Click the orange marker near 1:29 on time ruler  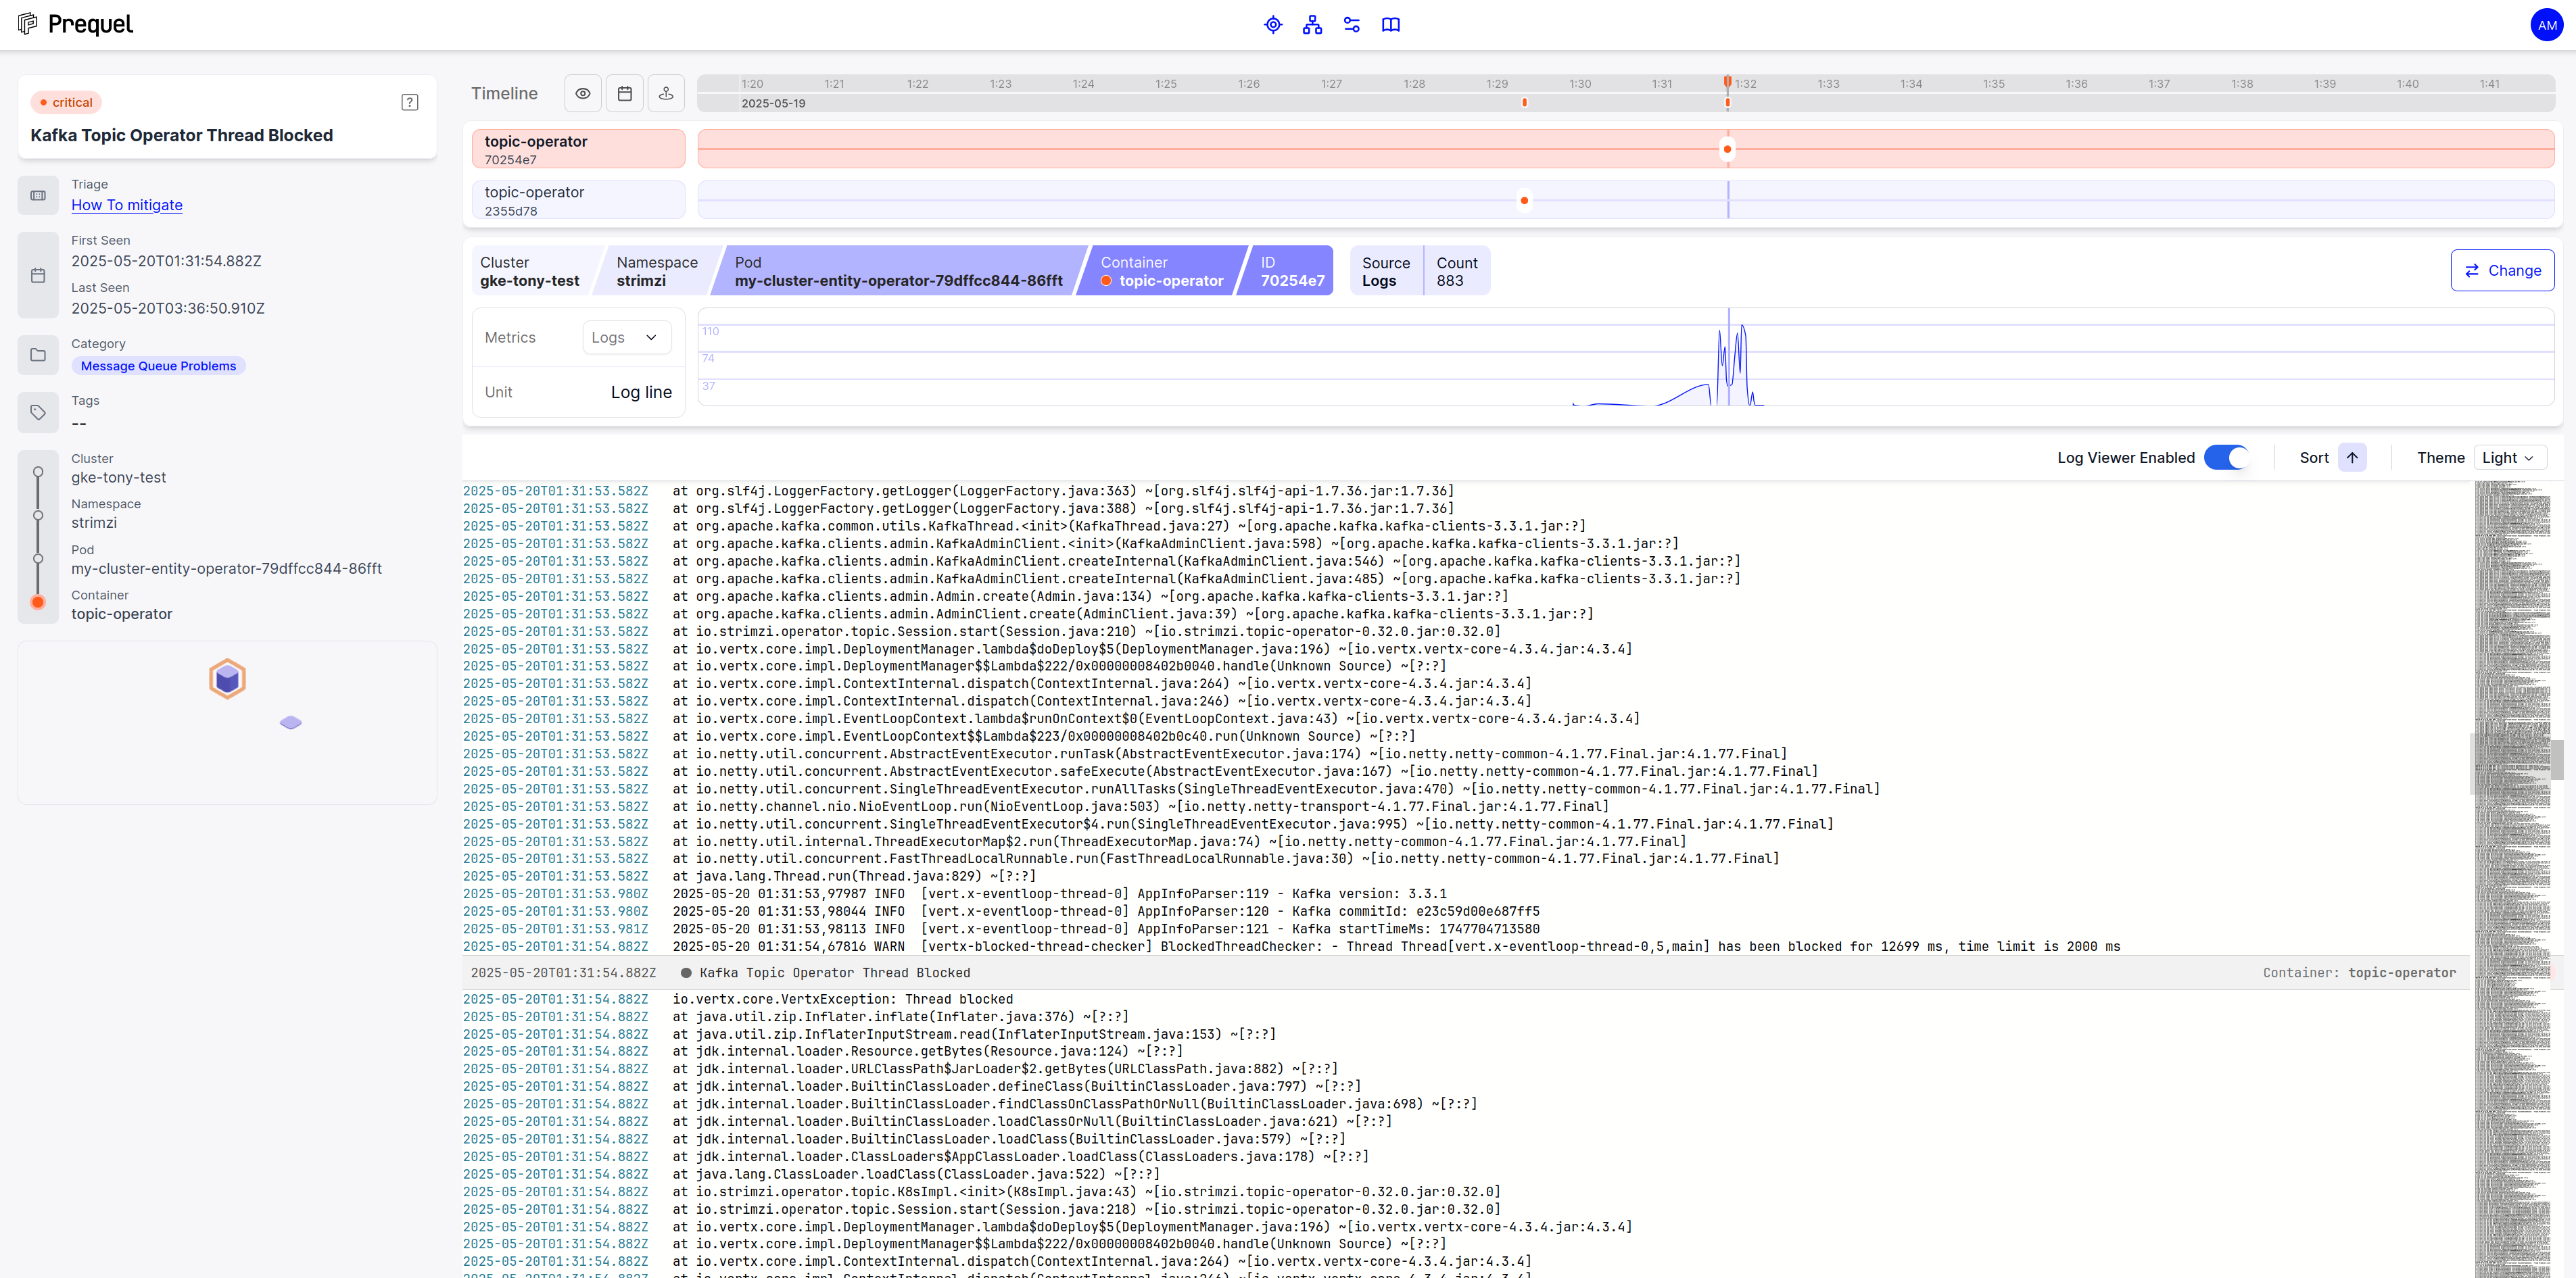[1524, 102]
